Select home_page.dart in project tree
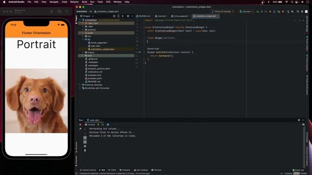This screenshot has width=312, height=175. [x=99, y=43]
